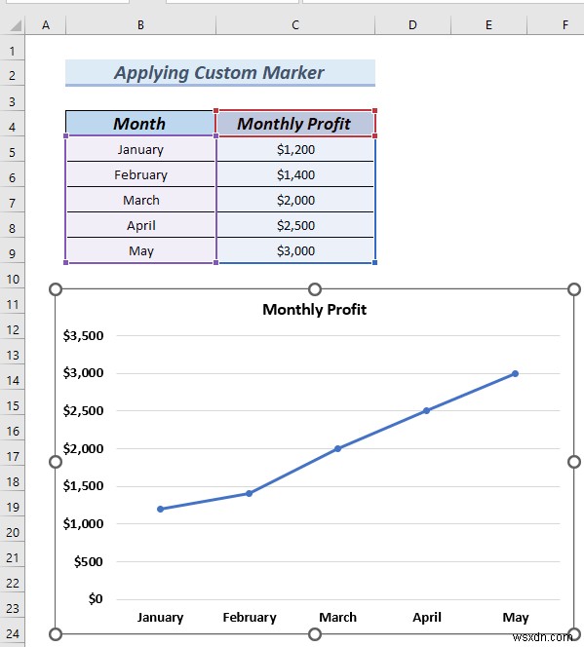Click the April data point marker
Viewport: 584px width, 647px height.
tap(426, 410)
